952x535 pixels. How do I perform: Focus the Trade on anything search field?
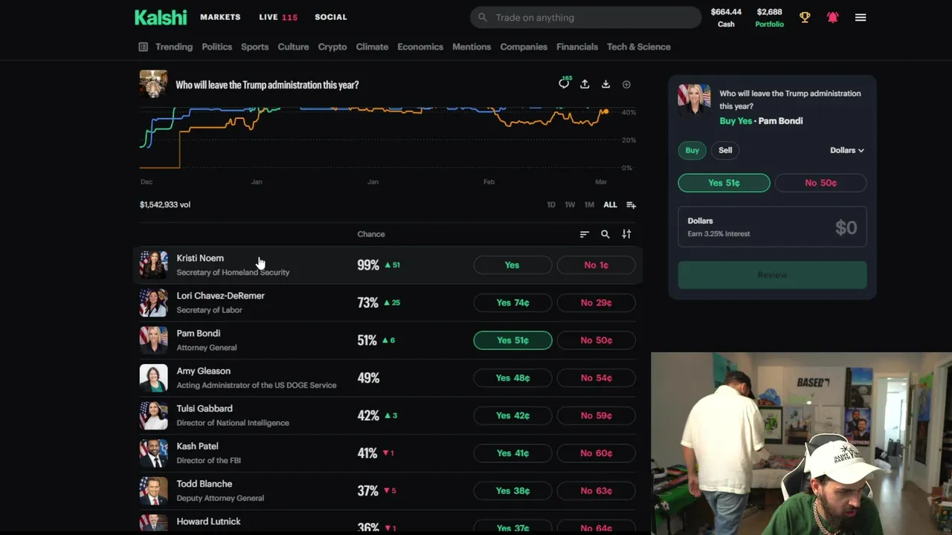coord(585,17)
